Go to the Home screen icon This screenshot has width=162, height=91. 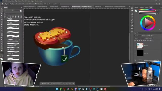(x=2, y=4)
